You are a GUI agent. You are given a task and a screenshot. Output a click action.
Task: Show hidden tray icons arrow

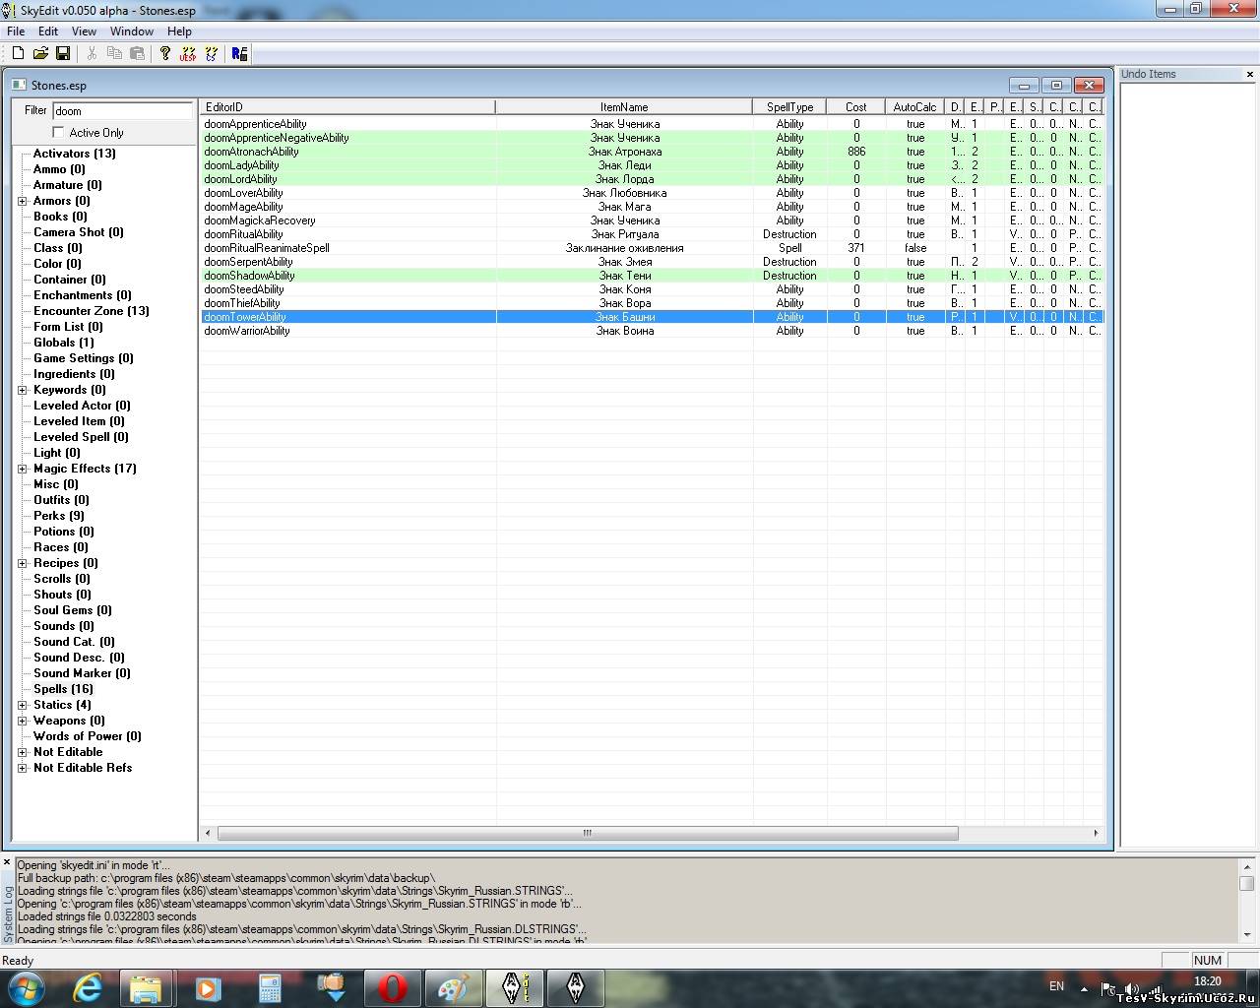(1084, 988)
